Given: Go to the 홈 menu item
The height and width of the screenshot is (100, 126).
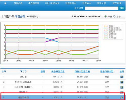Looking at the screenshot, I should (x=5, y=3).
